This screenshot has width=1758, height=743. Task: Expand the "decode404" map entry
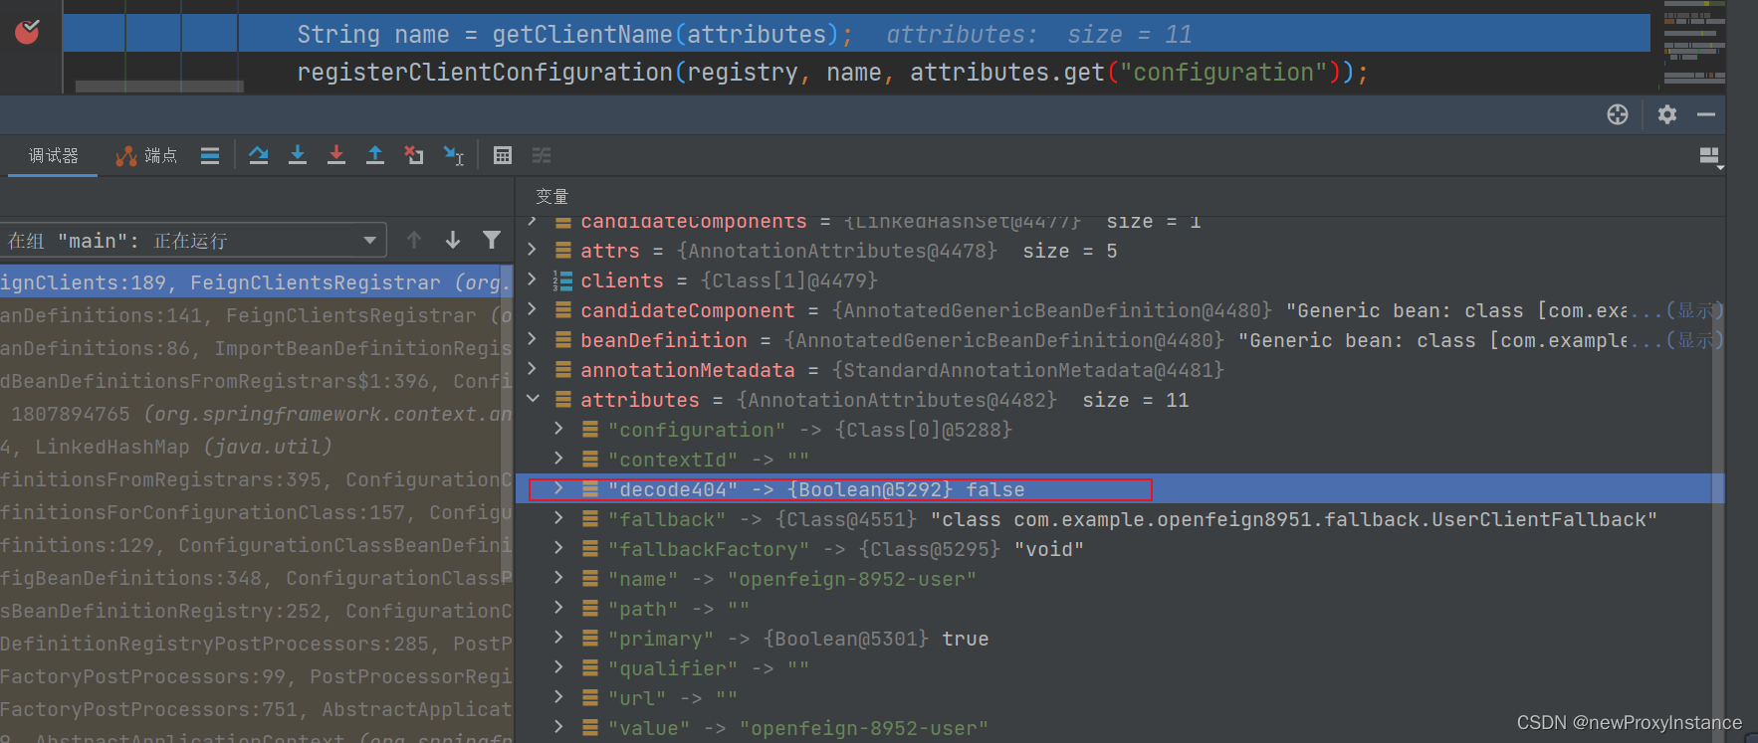point(559,488)
